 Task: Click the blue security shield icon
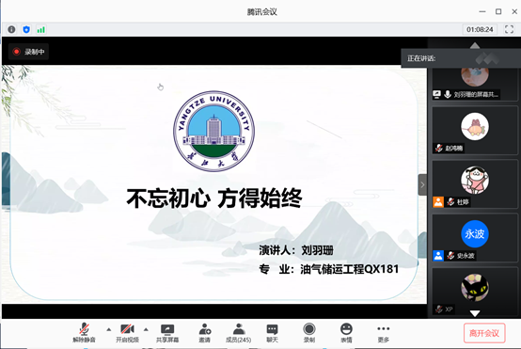point(26,29)
